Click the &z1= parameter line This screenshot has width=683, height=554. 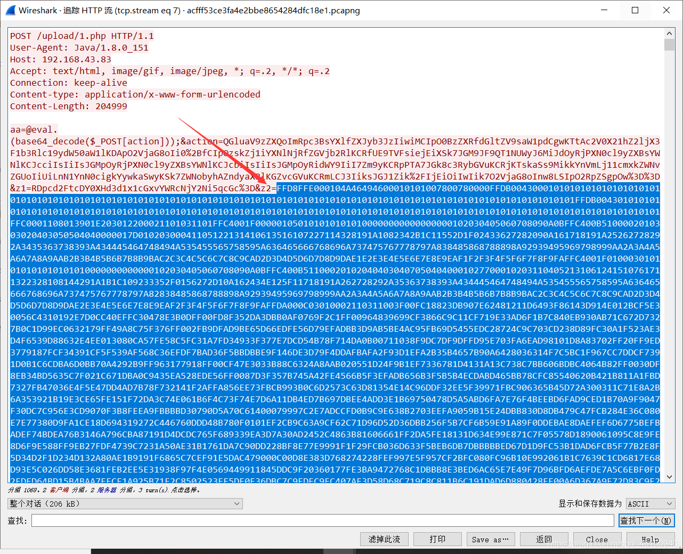143,188
